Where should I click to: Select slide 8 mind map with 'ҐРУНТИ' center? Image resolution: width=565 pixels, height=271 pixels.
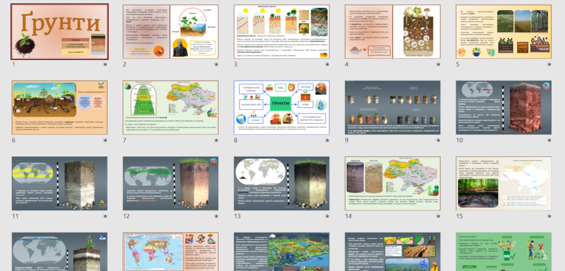[282, 108]
